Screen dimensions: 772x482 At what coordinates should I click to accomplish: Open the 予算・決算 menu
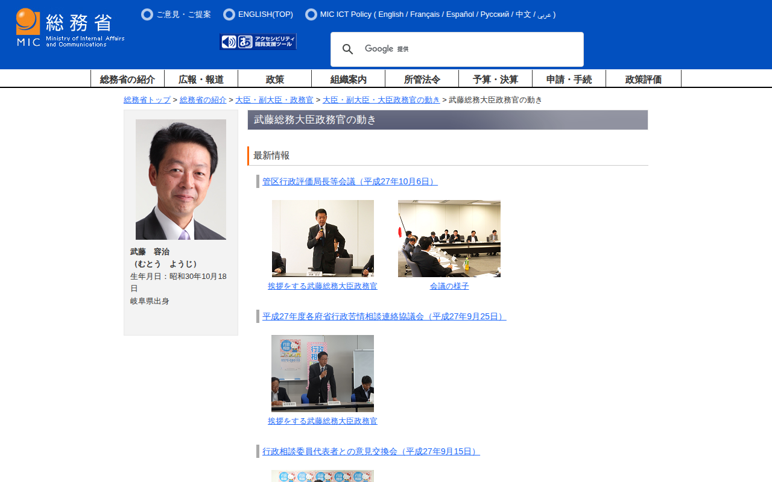pyautogui.click(x=495, y=79)
